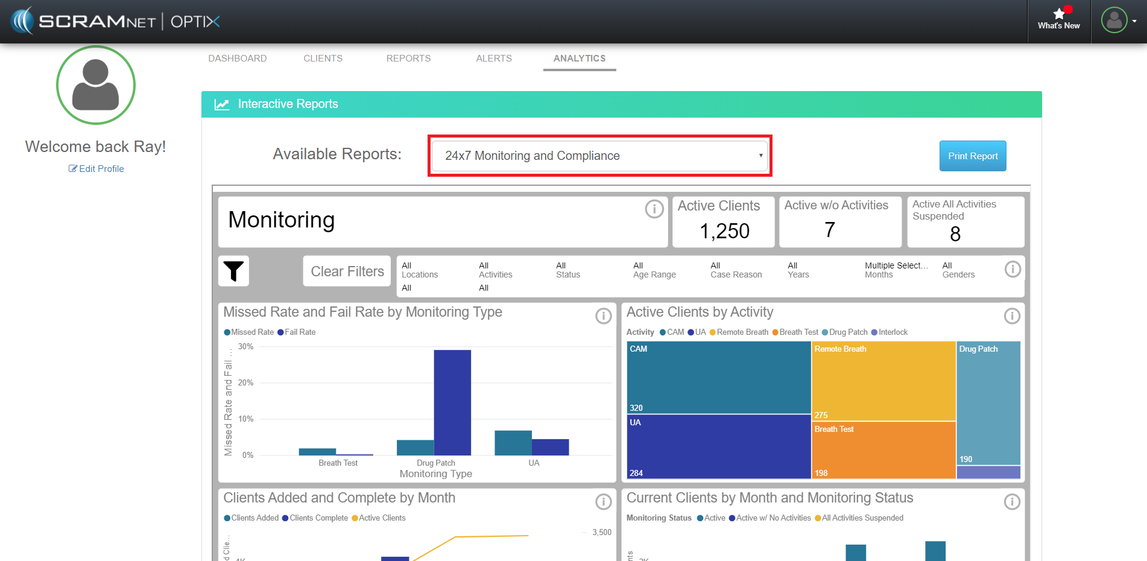Screen dimensions: 1147x561
Task: Switch to the Dashboard tab
Action: pos(238,59)
